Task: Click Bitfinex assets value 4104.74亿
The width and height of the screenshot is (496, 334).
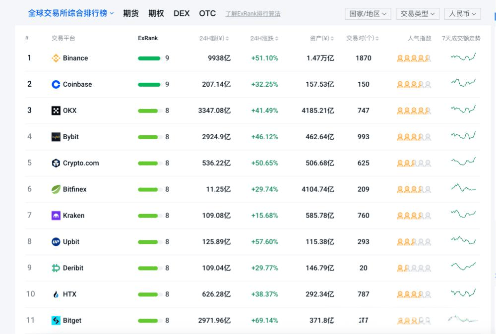Action: (x=317, y=189)
